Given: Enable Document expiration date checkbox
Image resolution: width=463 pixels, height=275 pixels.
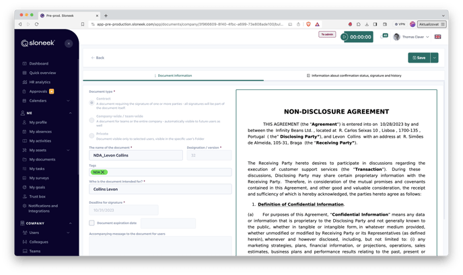Looking at the screenshot, I should (92, 223).
